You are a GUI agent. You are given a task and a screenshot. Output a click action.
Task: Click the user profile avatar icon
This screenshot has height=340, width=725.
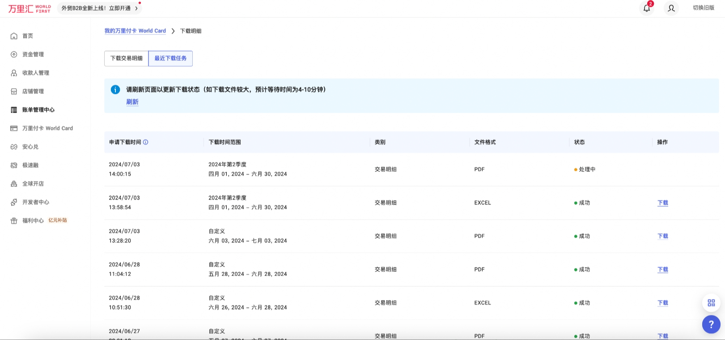click(x=671, y=8)
